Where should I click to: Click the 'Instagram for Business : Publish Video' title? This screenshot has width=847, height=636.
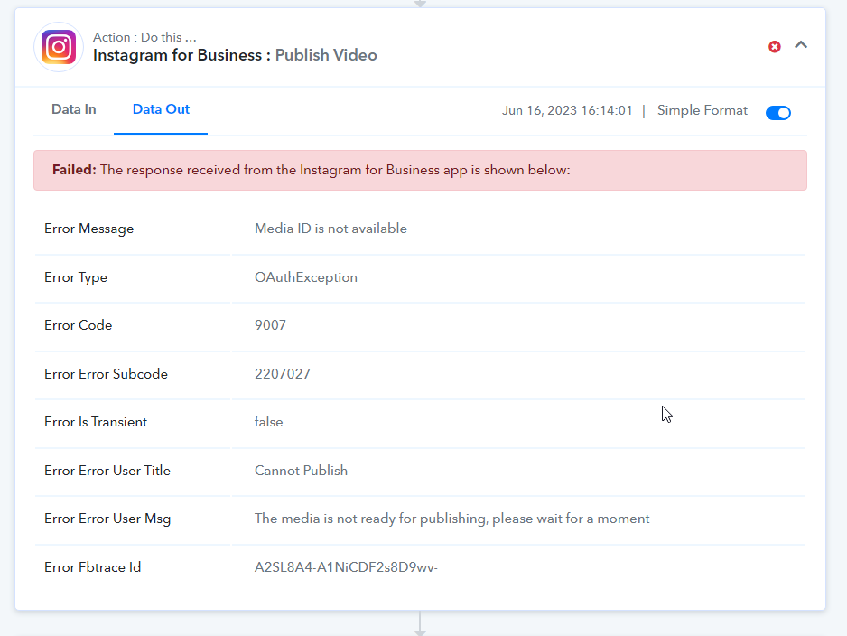tap(235, 55)
